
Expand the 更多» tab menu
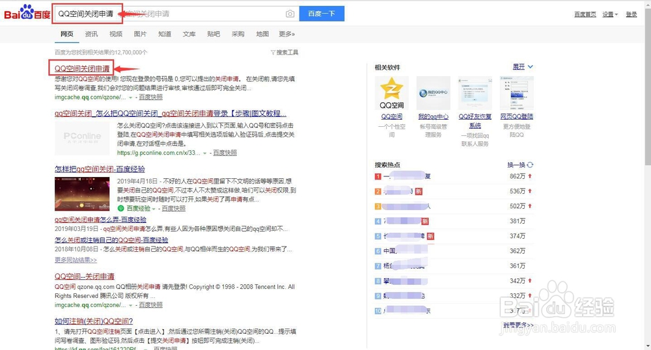coord(287,34)
